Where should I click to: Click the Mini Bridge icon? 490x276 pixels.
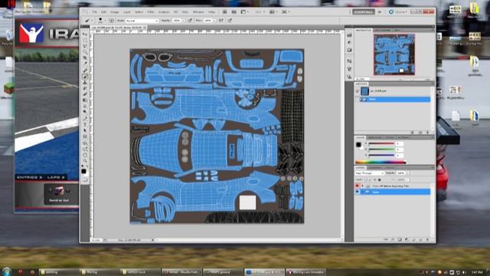(x=234, y=11)
